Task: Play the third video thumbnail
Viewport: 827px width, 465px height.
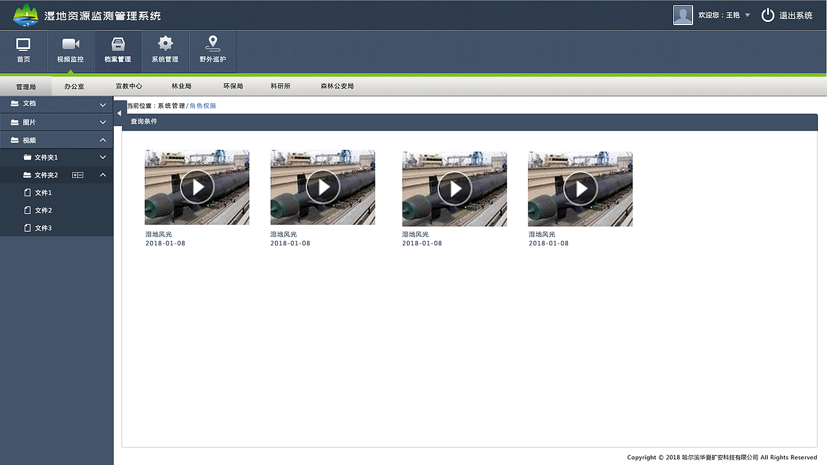Action: click(x=454, y=189)
